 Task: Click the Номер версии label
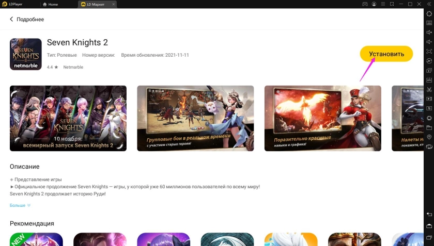99,55
